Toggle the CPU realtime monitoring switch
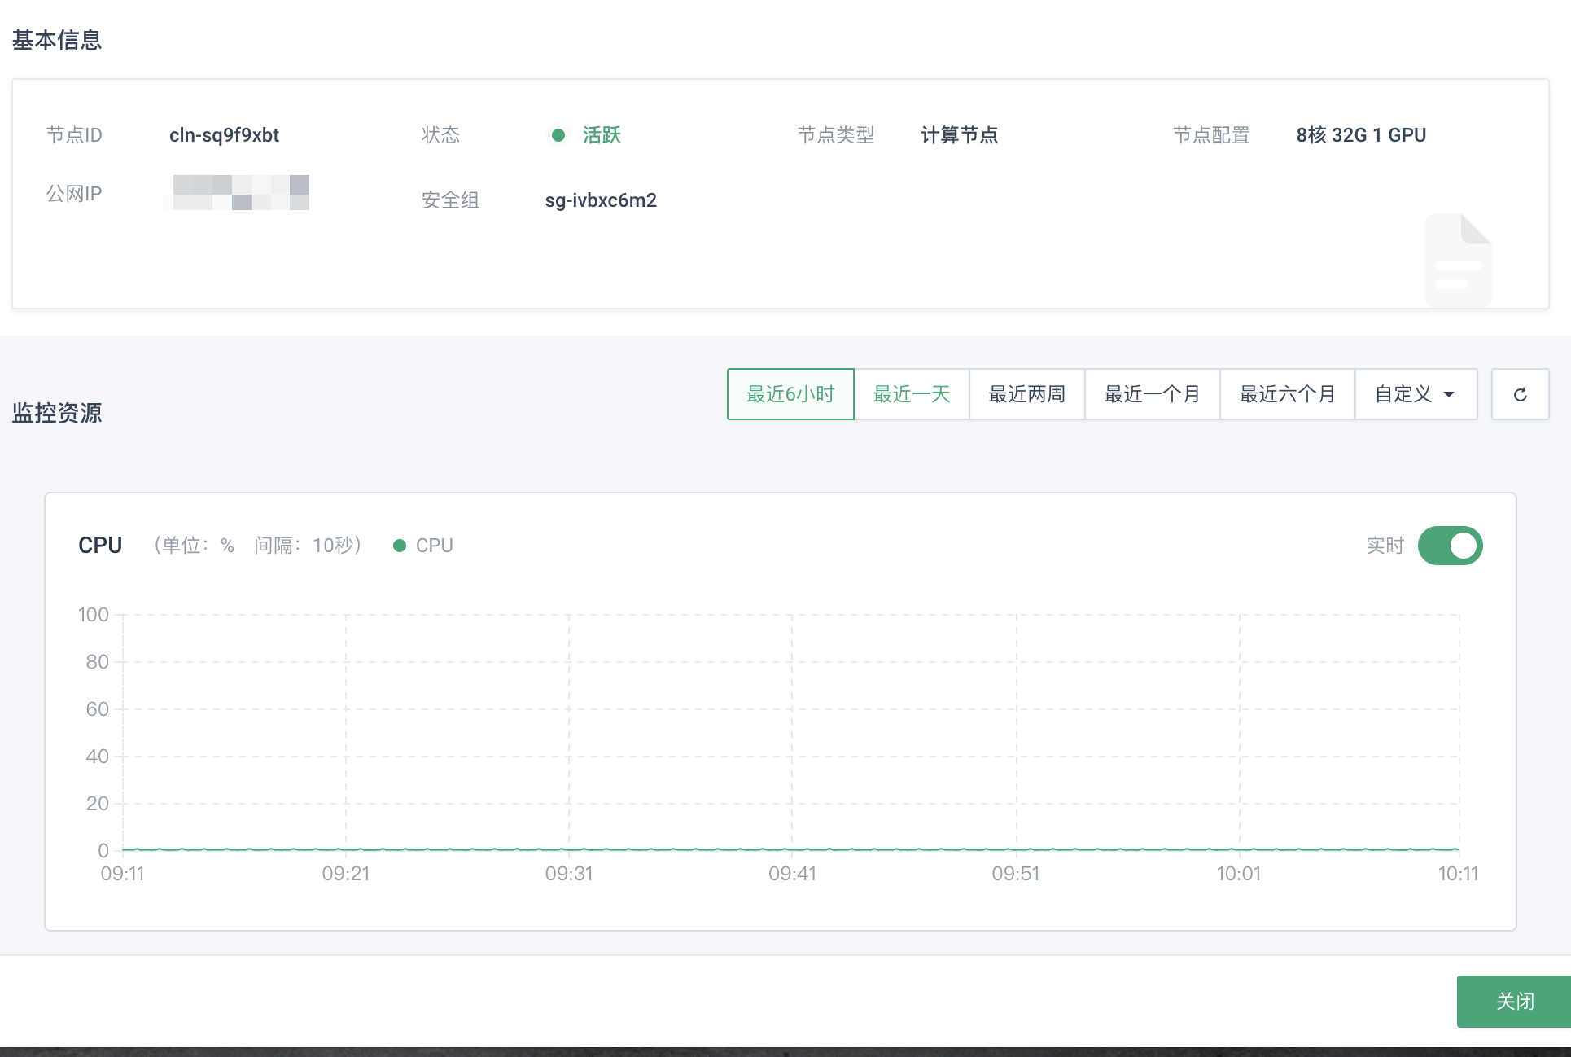1571x1057 pixels. [1448, 545]
